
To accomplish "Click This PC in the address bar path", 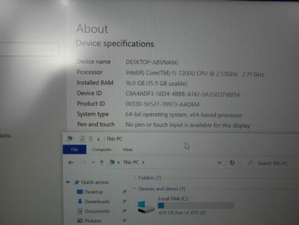I will (131, 162).
